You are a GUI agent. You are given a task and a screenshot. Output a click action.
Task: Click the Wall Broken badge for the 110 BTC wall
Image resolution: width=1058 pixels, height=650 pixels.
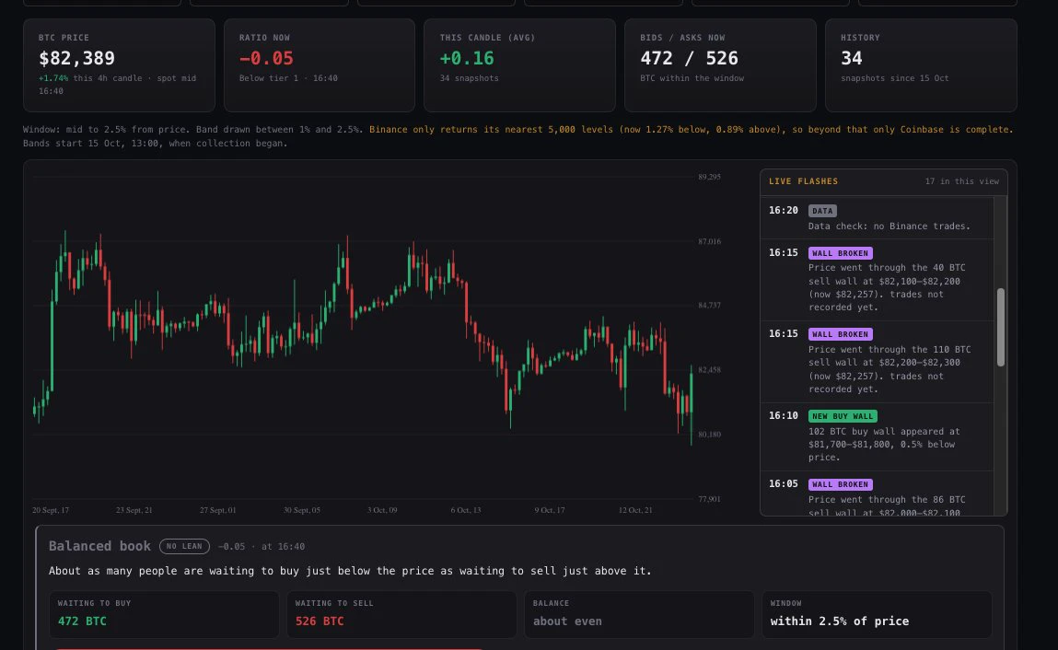[840, 334]
